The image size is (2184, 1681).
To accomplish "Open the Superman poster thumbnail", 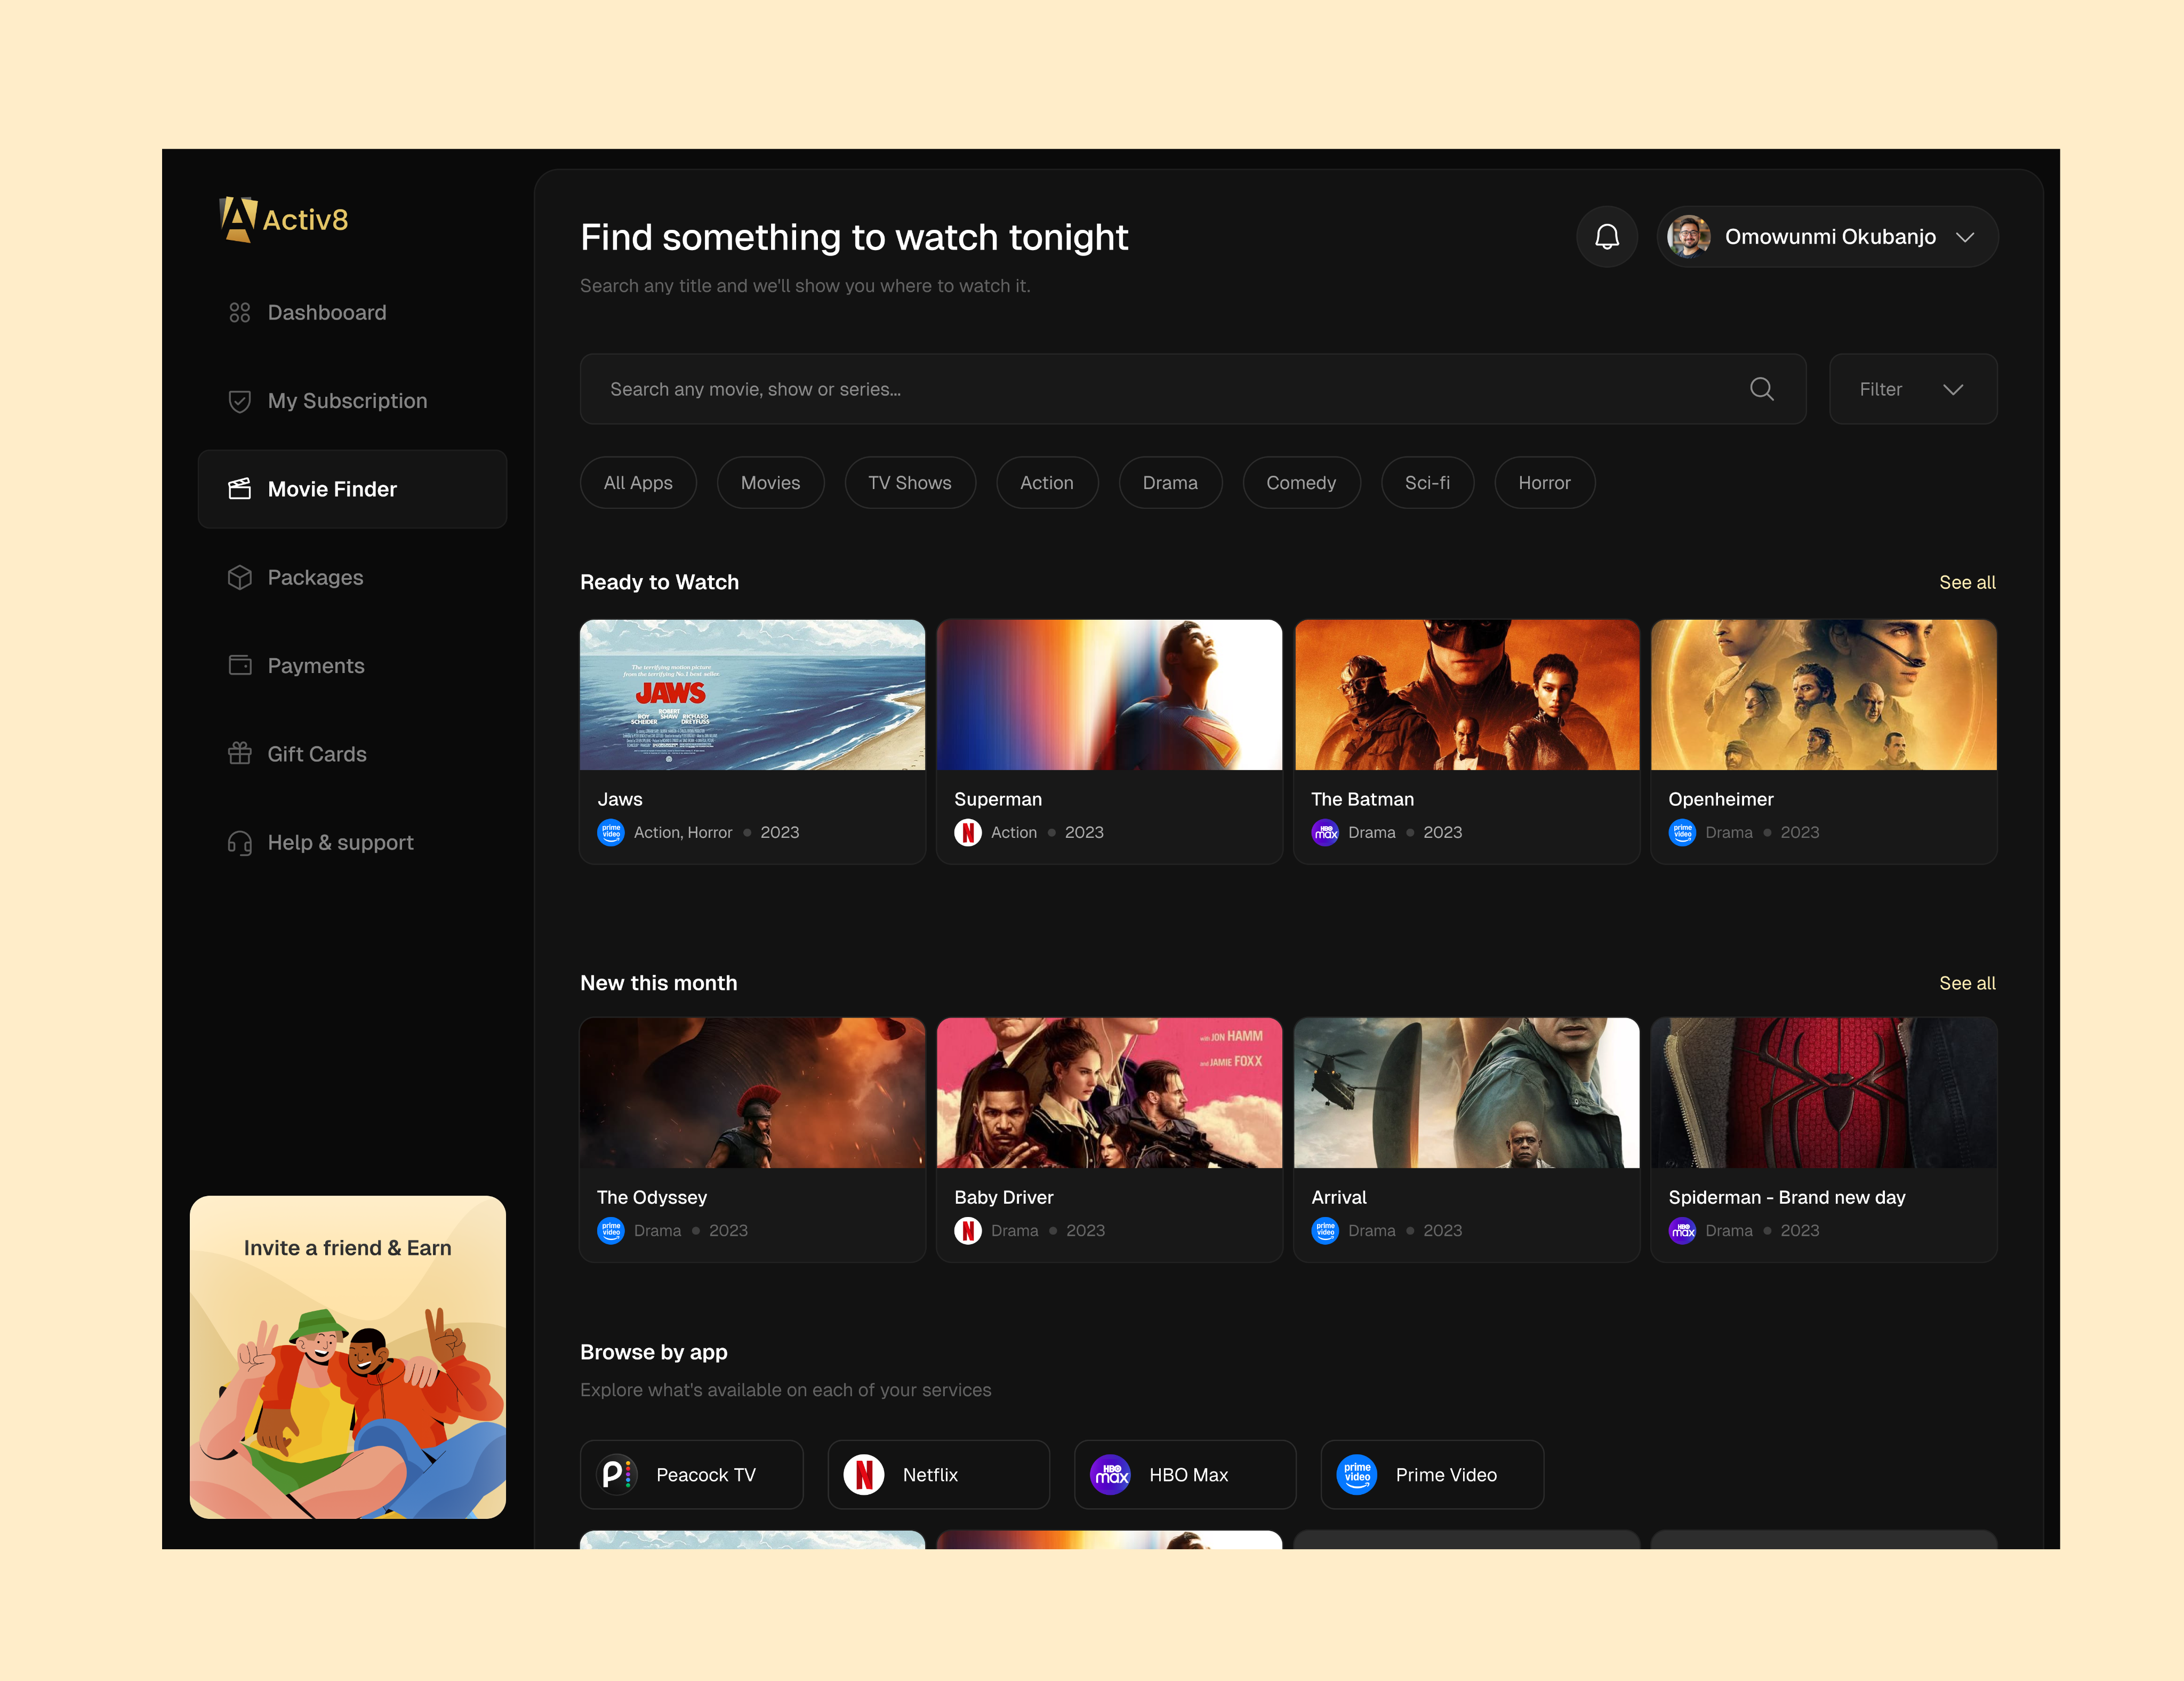I will tap(1110, 695).
